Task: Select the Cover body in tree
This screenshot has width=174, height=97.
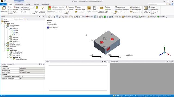Action: point(17,34)
